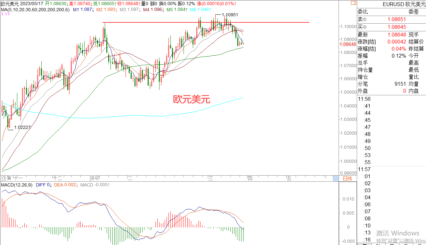Select the 涨跌[结] value 0.00042
Screen dimensions: 426x245
pos(397,42)
